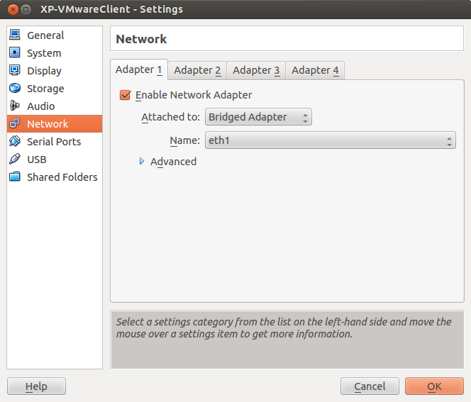
Task: Click the Storage disk icon
Action: click(x=15, y=88)
